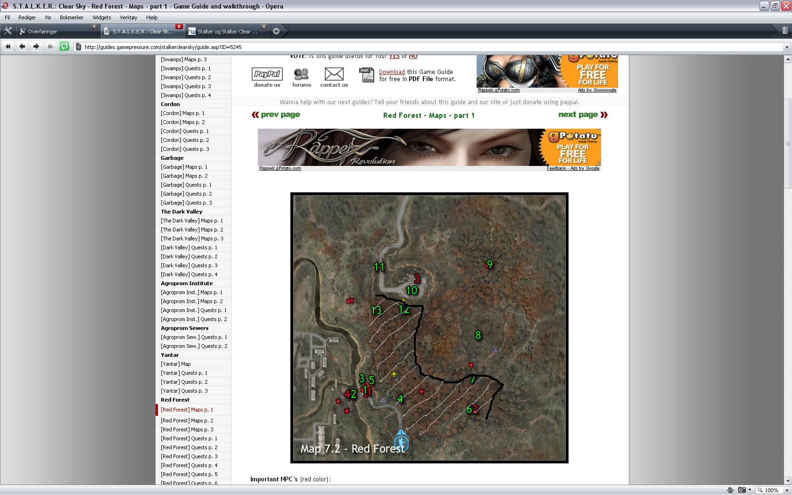Go to the next page link
The width and height of the screenshot is (792, 495).
click(583, 115)
